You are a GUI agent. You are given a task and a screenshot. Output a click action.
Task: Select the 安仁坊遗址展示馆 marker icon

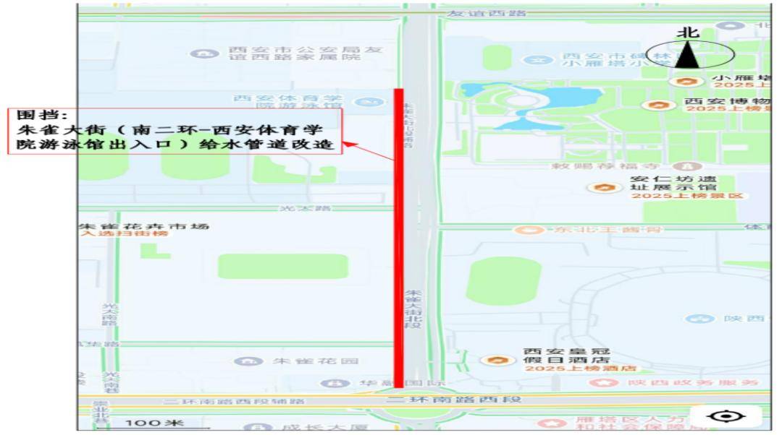click(x=605, y=188)
